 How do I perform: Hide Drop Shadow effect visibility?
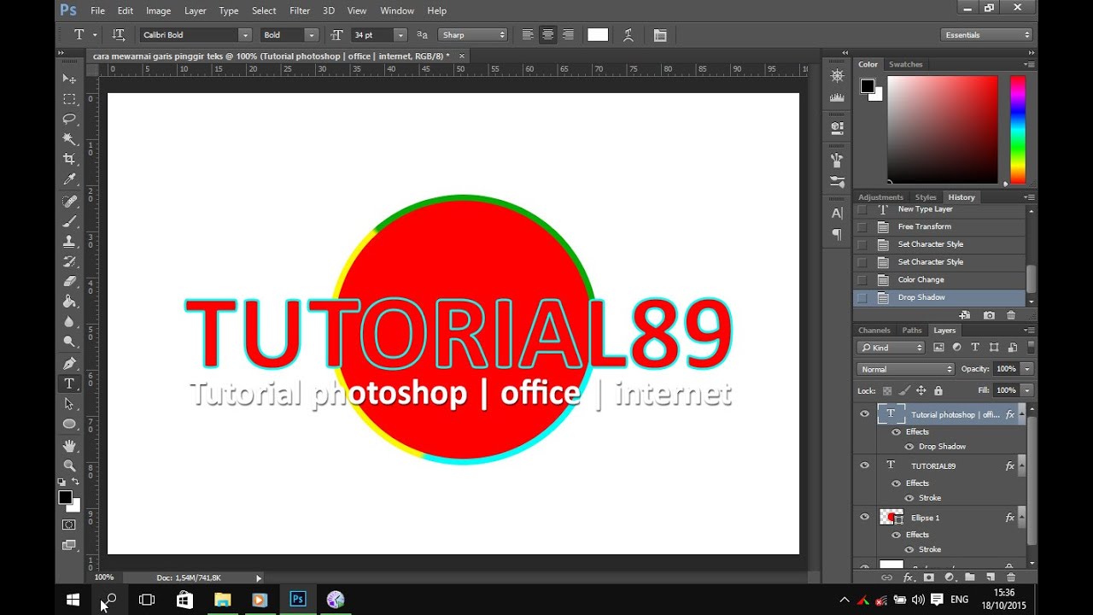click(x=909, y=447)
